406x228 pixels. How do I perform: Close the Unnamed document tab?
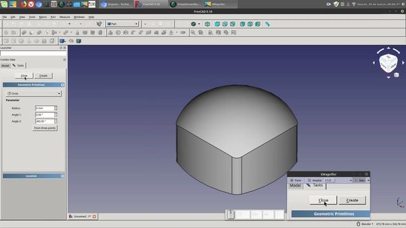pyautogui.click(x=95, y=217)
